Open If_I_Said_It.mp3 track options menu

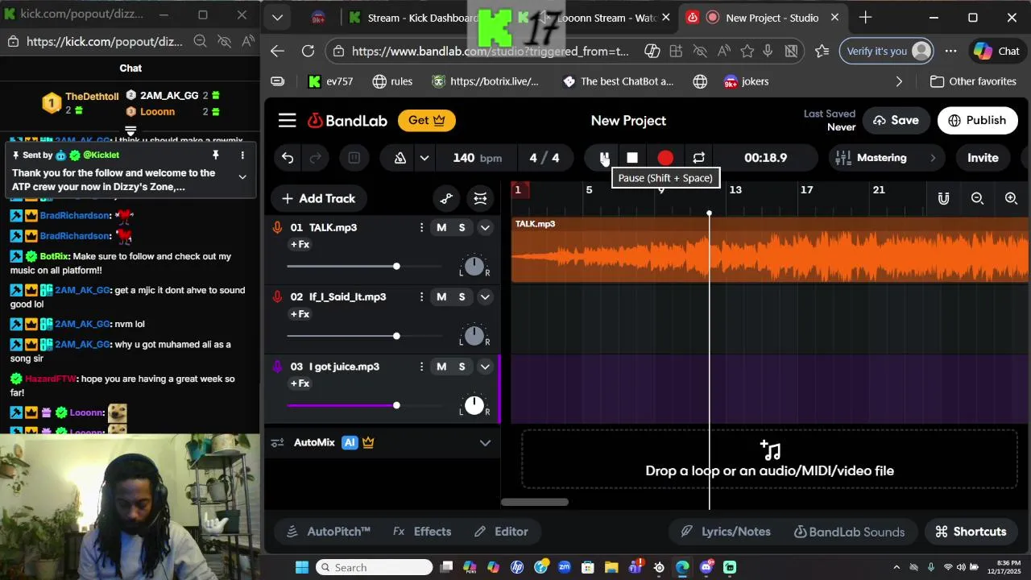[421, 296]
